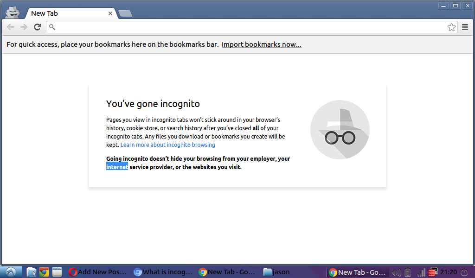The image size is (475, 278).
Task: Launch Chrome from the taskbar quick-launch
Action: (x=44, y=272)
